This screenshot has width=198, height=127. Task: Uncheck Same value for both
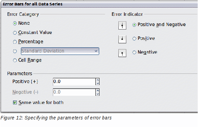point(15,103)
